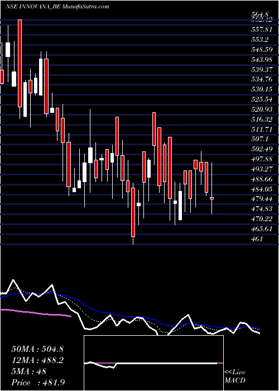Image resolution: width=279 pixels, height=391 pixels.
Task: Click the last small red candle near 481
Action: coord(211,198)
